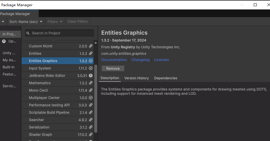Select the Entities package row
Screen dimensions: 270x141
58,53
